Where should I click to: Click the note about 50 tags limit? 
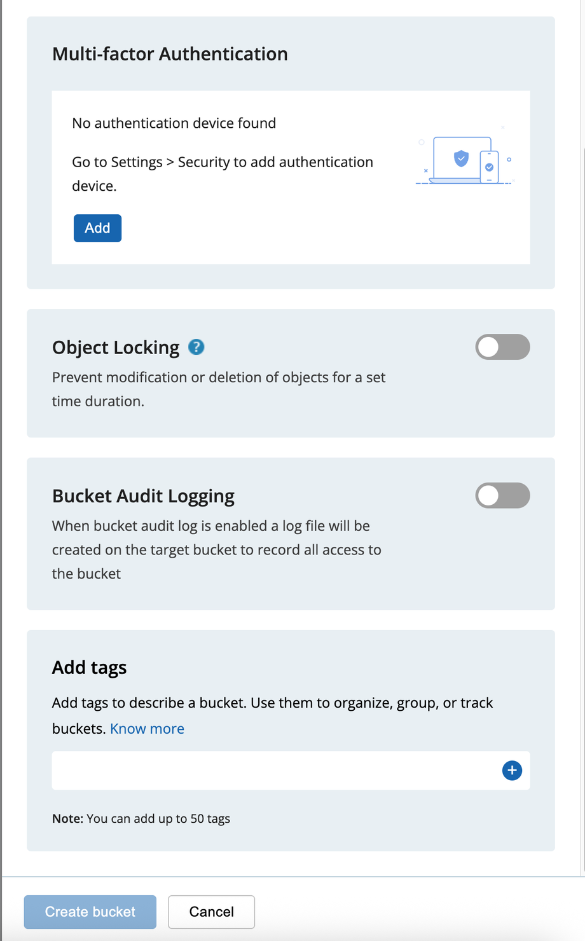tap(141, 819)
